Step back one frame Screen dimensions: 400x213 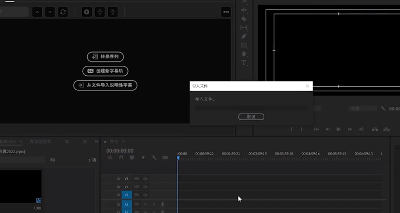point(328,129)
